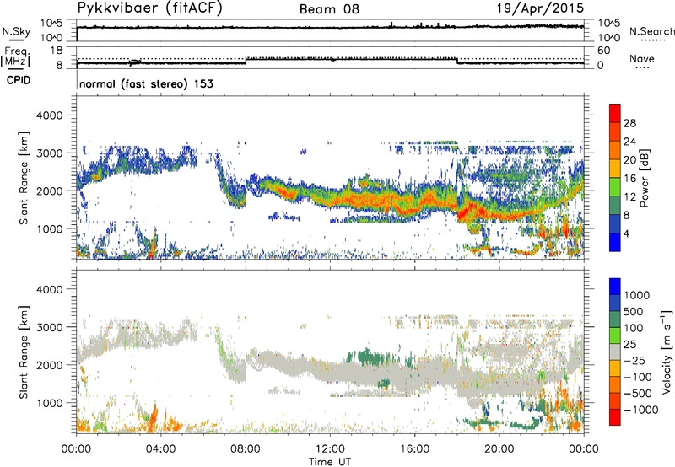Screen dimensions: 675x467
Task: Click the dotted line sample under Nave
Action: click(642, 67)
